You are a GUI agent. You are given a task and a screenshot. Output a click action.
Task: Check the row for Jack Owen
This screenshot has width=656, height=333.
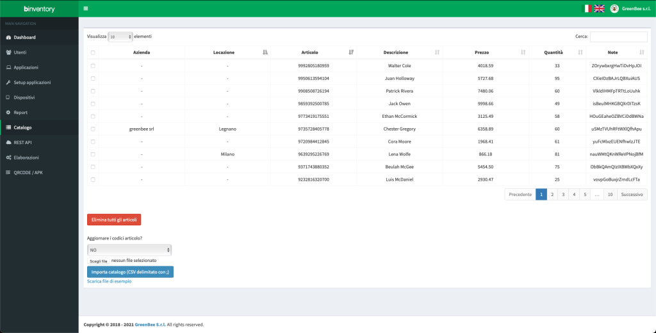93,104
